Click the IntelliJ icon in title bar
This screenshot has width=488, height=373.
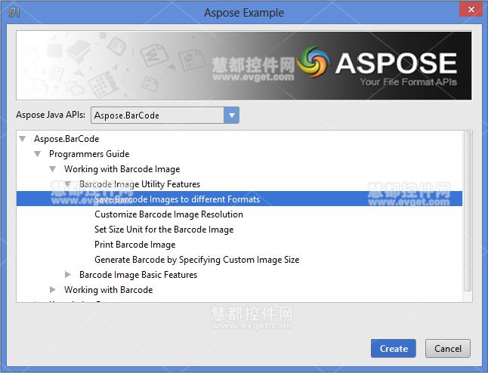pos(14,12)
